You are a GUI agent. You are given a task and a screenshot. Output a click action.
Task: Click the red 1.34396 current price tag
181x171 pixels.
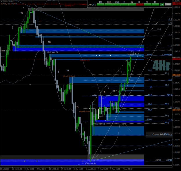177,59
